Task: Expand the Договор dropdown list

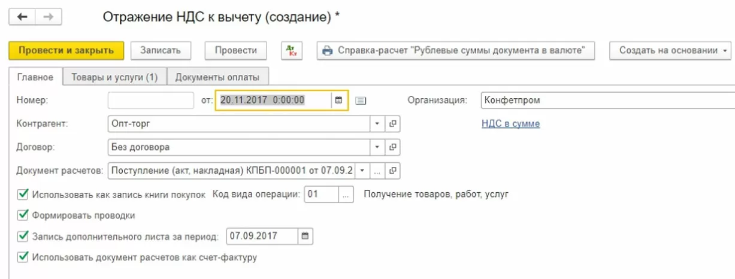Action: tap(377, 147)
